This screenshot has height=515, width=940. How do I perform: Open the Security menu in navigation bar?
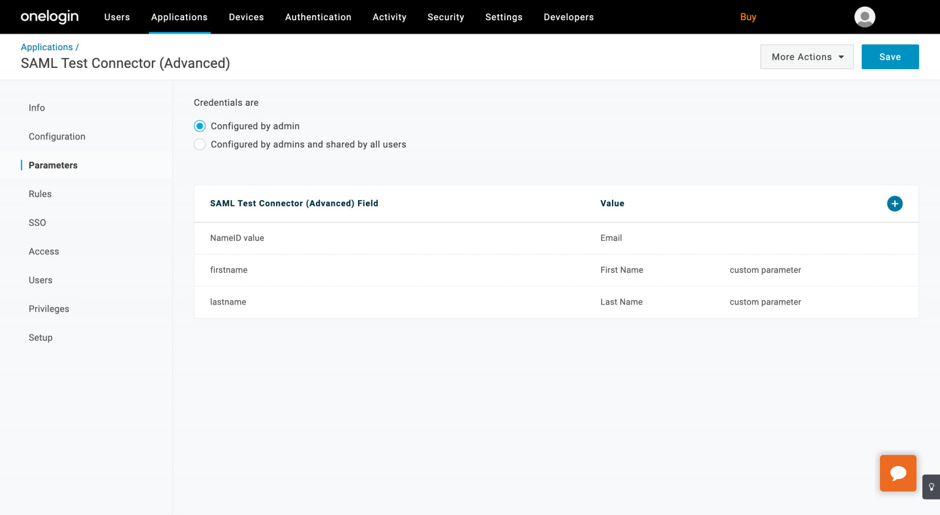pyautogui.click(x=446, y=17)
